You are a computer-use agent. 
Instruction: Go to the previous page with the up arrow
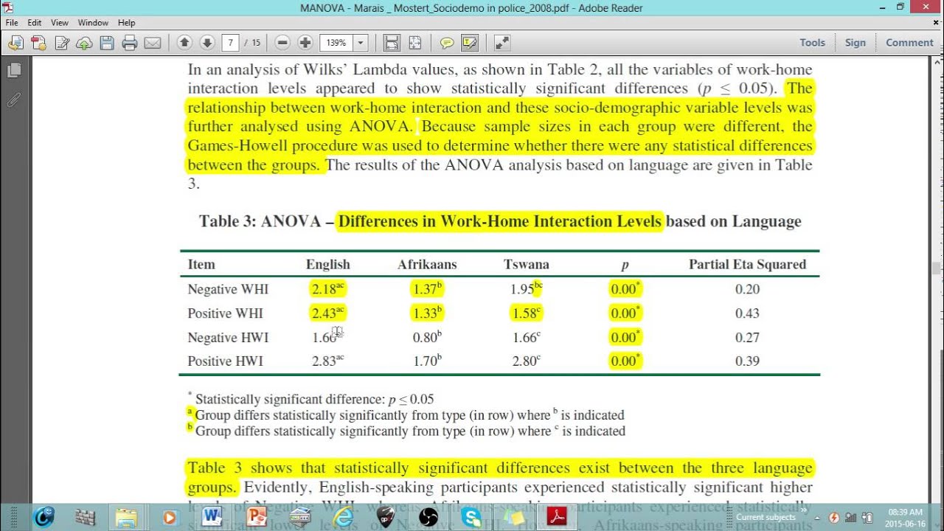184,43
